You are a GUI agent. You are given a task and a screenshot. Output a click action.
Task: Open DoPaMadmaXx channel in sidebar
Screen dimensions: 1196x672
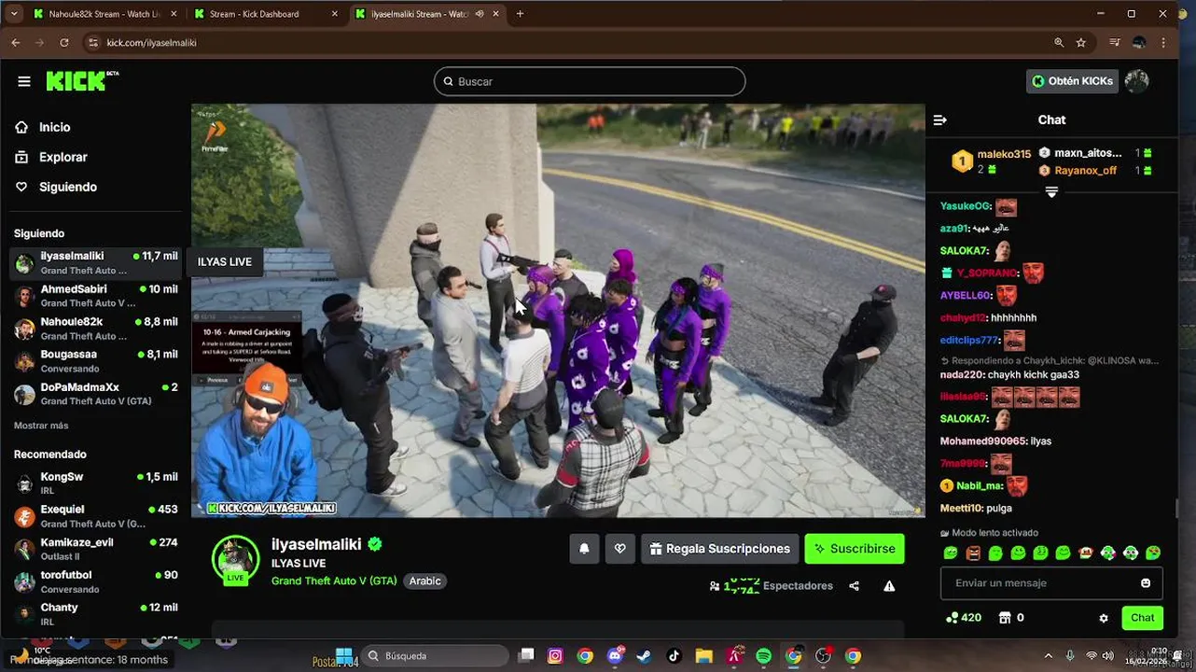pyautogui.click(x=95, y=394)
